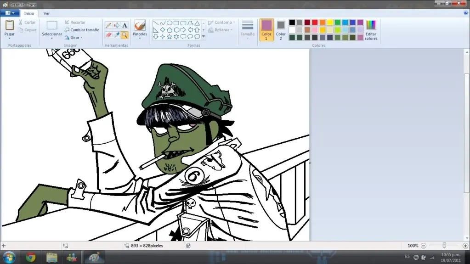The height and width of the screenshot is (264, 470).
Task: Switch to the Inicio ribbon tab
Action: 29,13
